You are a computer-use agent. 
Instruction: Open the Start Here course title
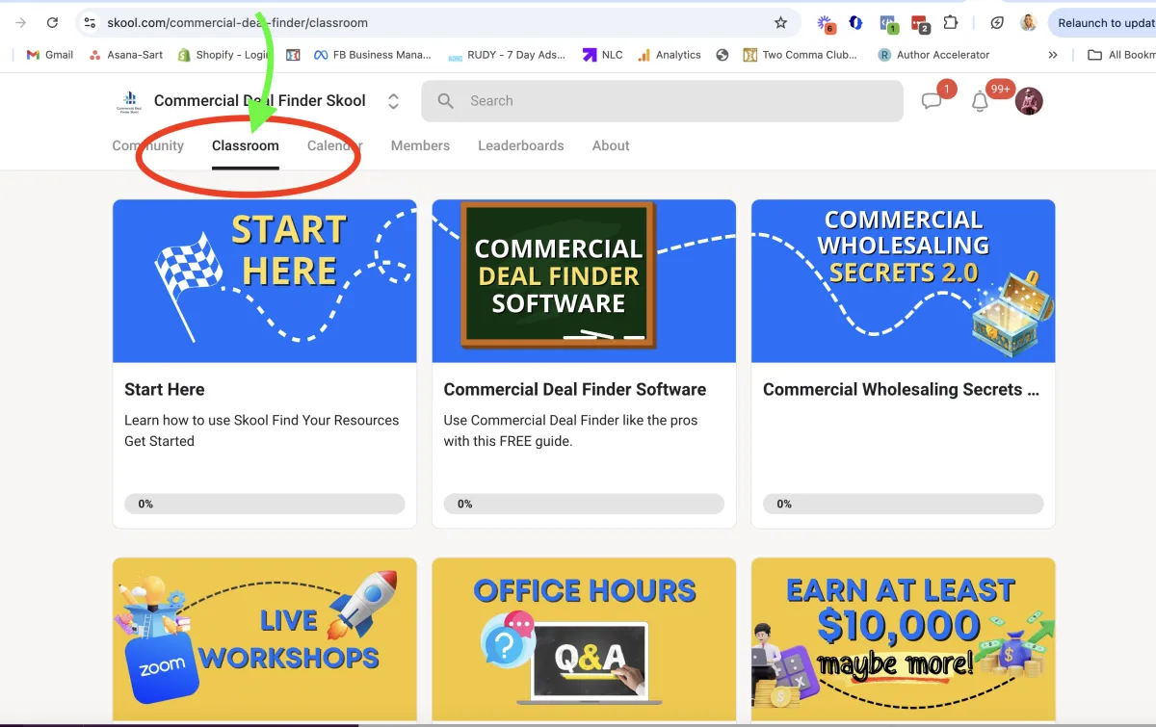165,389
